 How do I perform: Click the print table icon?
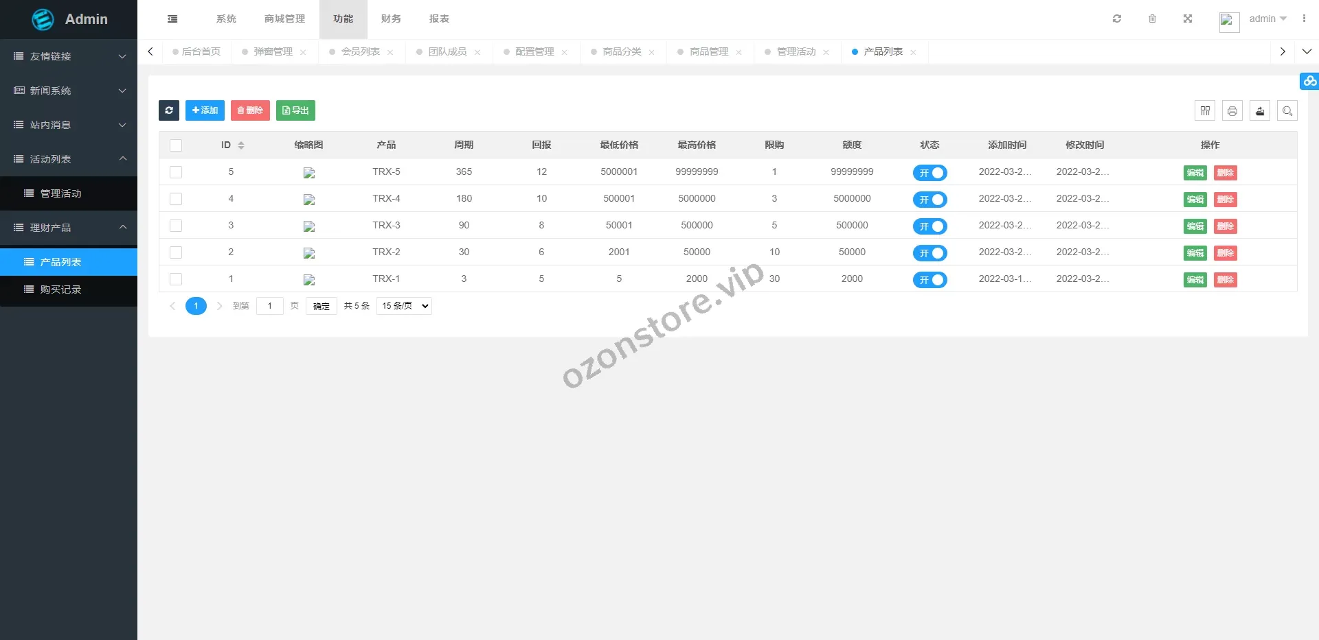[x=1232, y=110]
